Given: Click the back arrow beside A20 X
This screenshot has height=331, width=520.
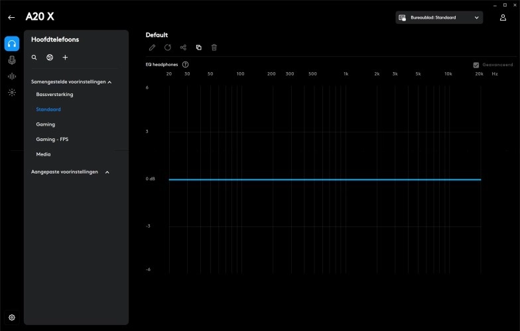Looking at the screenshot, I should pyautogui.click(x=11, y=18).
